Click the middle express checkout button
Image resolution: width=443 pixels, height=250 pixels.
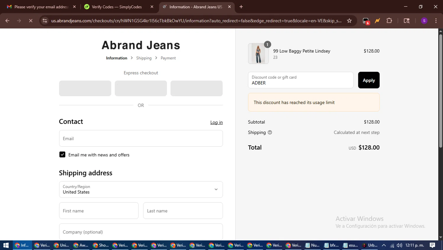point(141,88)
